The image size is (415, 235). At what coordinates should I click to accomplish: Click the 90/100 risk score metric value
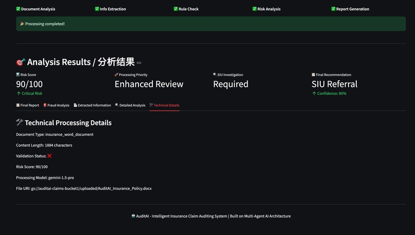(29, 84)
